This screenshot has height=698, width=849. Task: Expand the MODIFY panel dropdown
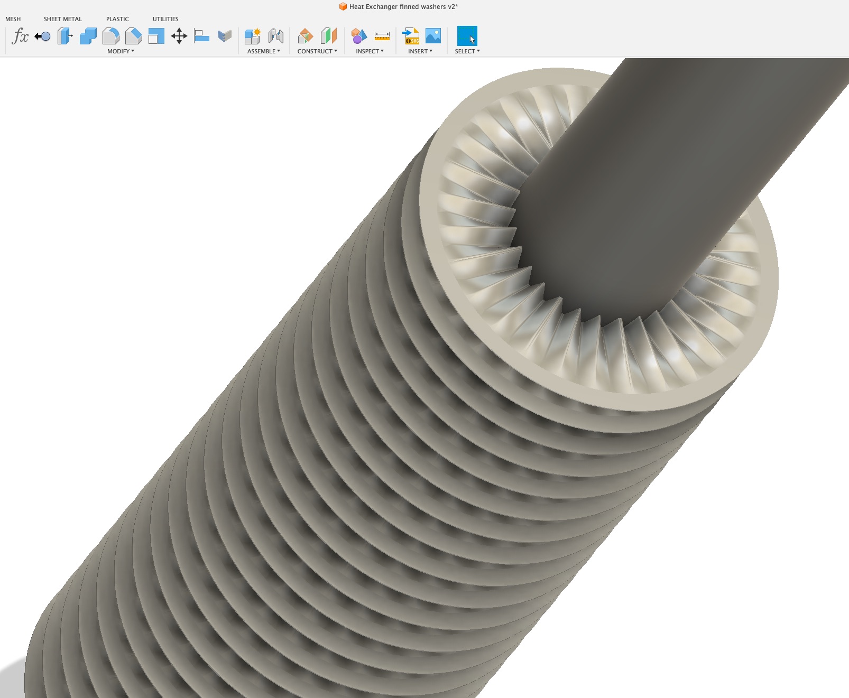121,51
